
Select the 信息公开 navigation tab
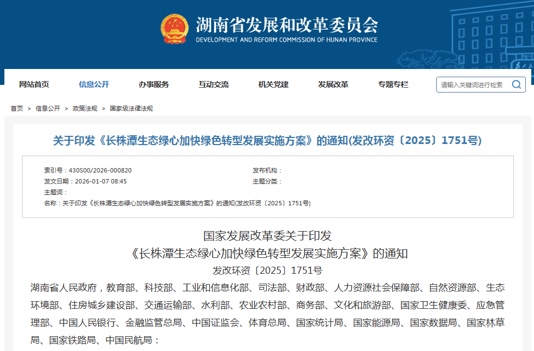[x=94, y=84]
